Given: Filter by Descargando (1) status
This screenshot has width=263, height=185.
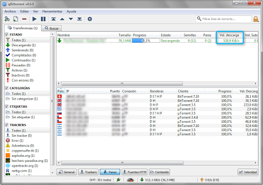Looking at the screenshot, I should [27, 45].
